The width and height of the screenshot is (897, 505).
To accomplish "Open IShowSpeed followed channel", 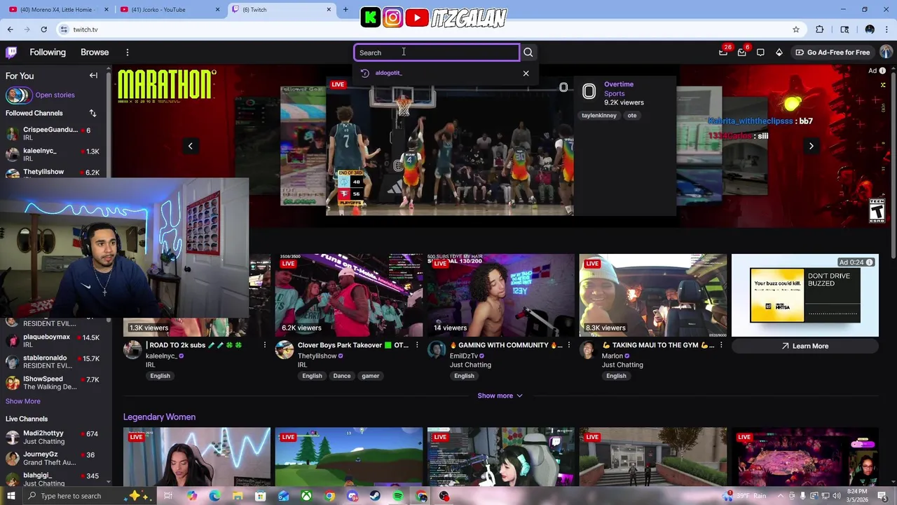I will 55,382.
